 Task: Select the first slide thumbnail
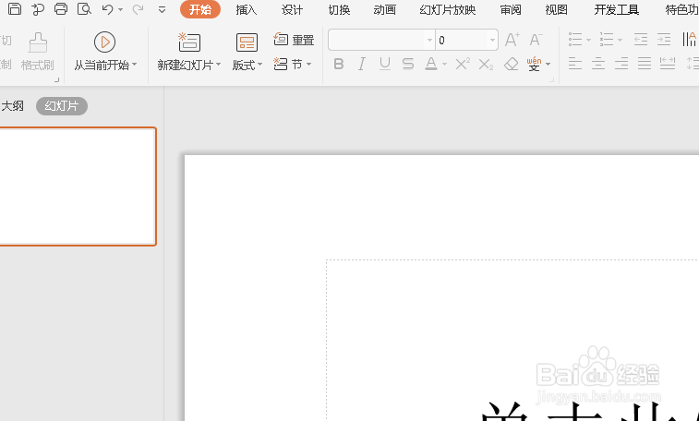point(78,186)
